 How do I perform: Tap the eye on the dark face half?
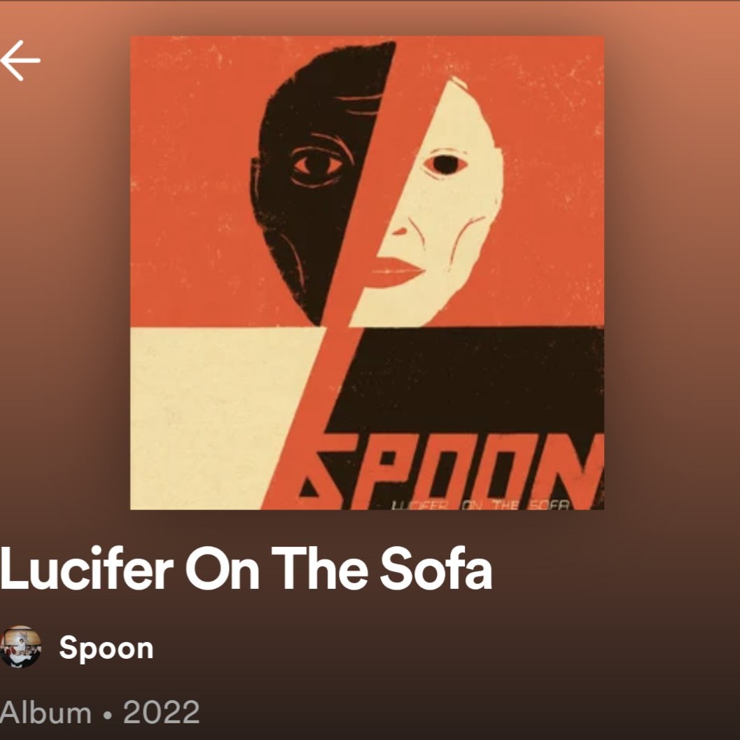316,165
